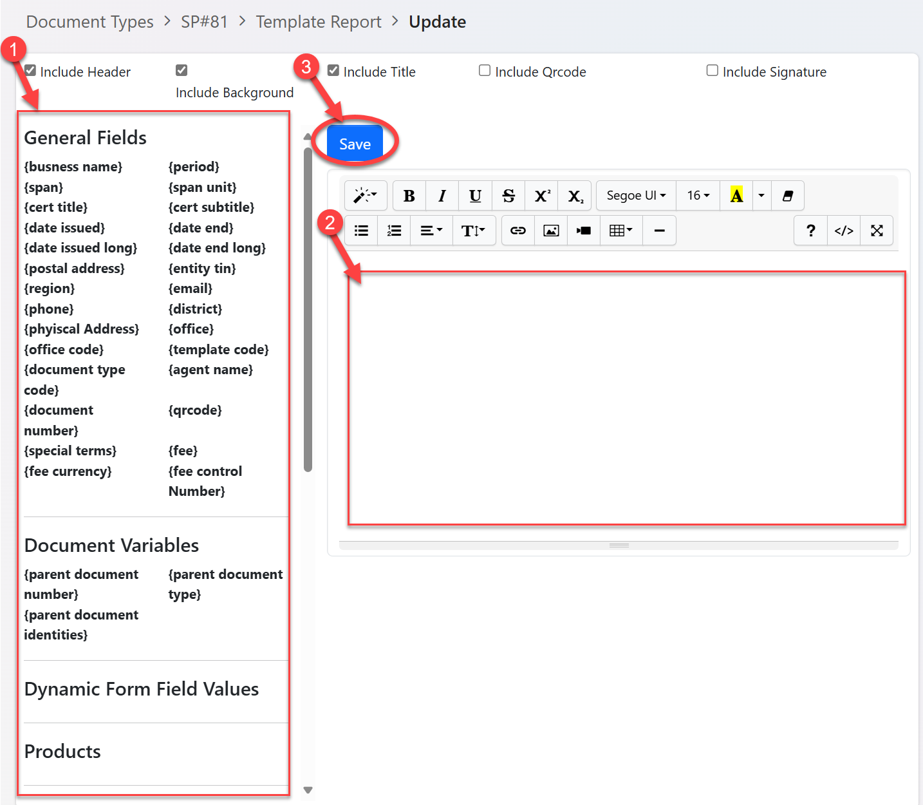Open the SP#81 breadcrumb link
This screenshot has width=923, height=805.
[x=204, y=22]
